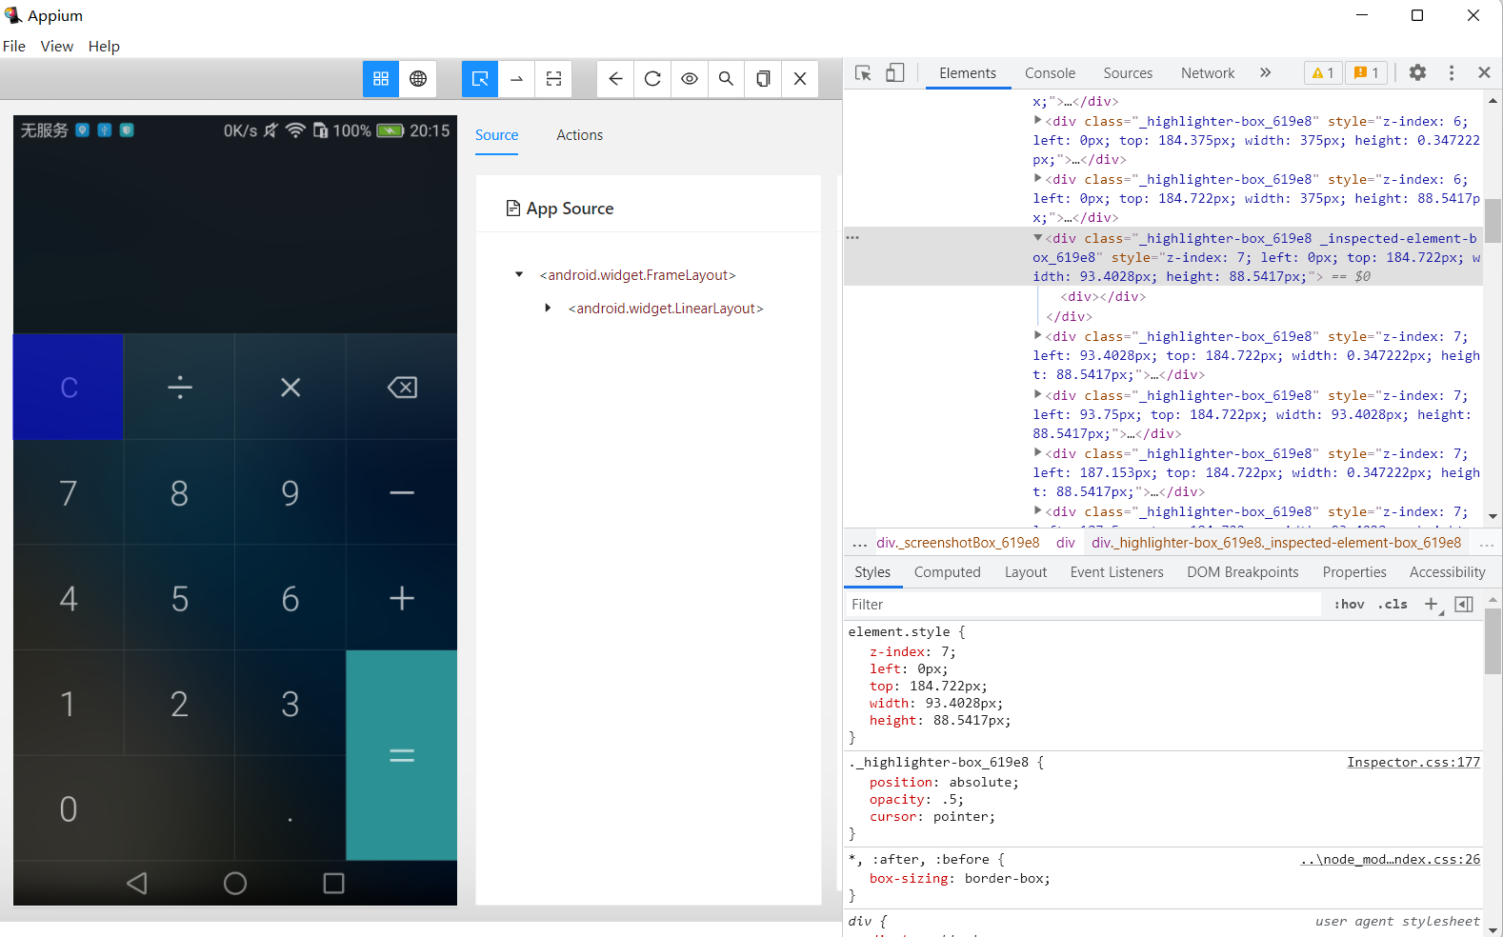This screenshot has height=937, width=1503.
Task: Open Computed pane tab
Action: pyautogui.click(x=948, y=572)
